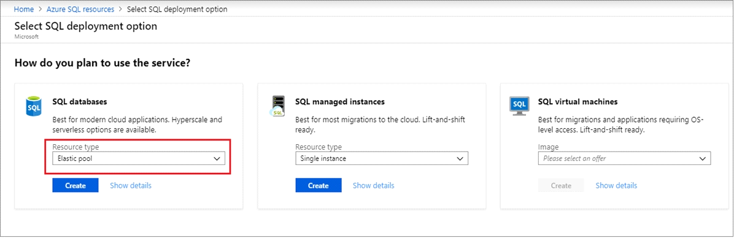Show details for SQL managed instances

pos(374,186)
